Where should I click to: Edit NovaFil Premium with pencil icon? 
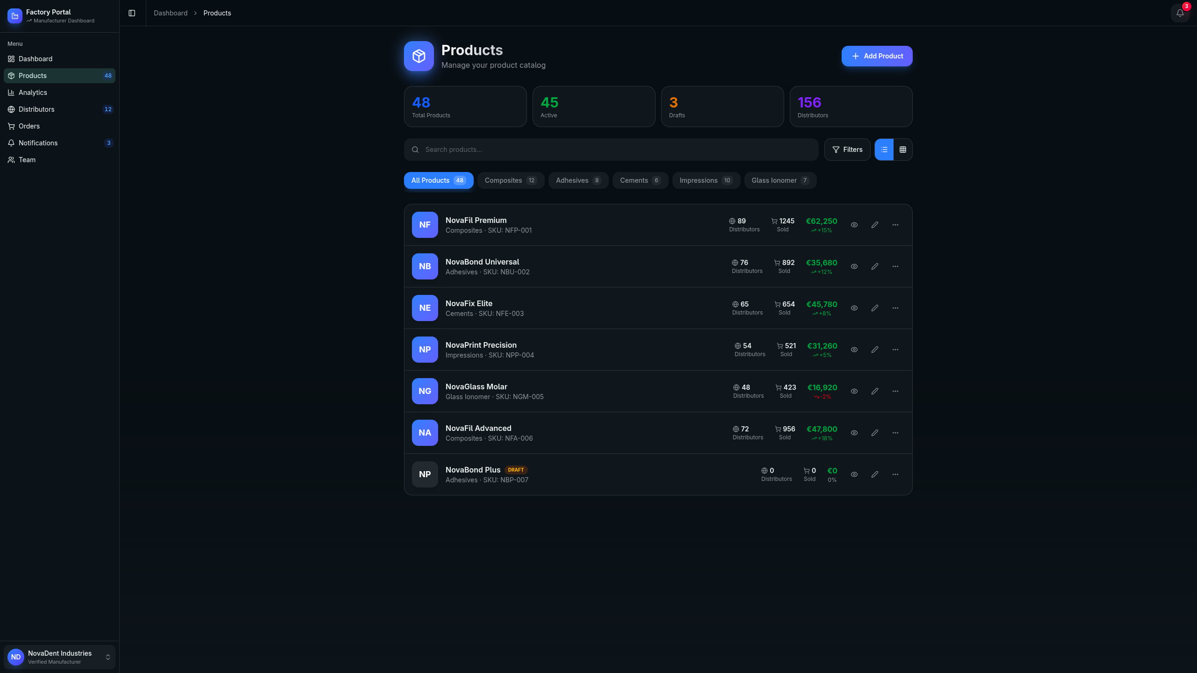pos(875,225)
